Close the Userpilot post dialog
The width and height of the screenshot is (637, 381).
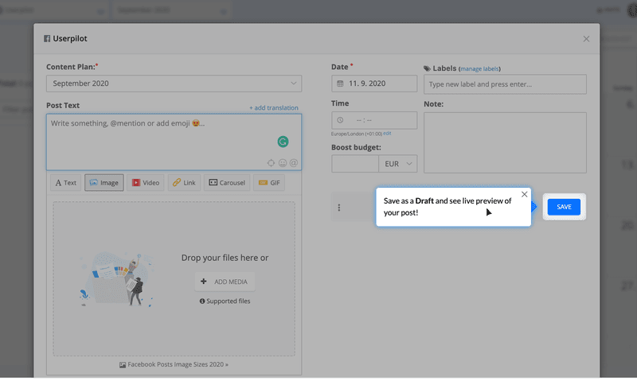pyautogui.click(x=586, y=39)
